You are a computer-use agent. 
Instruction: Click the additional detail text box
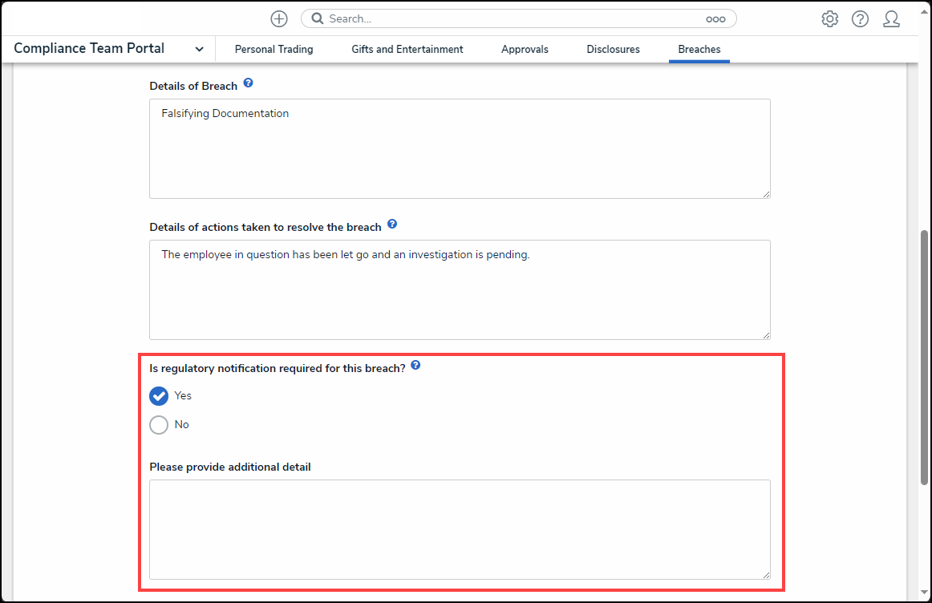pos(459,529)
